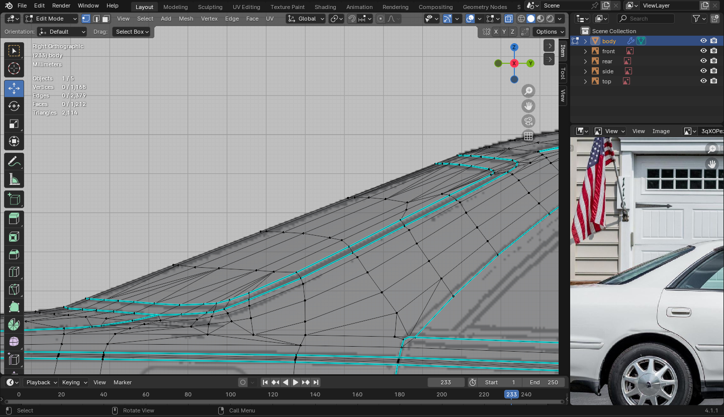The image size is (724, 417).
Task: Hide the body object in viewport
Action: (x=704, y=41)
